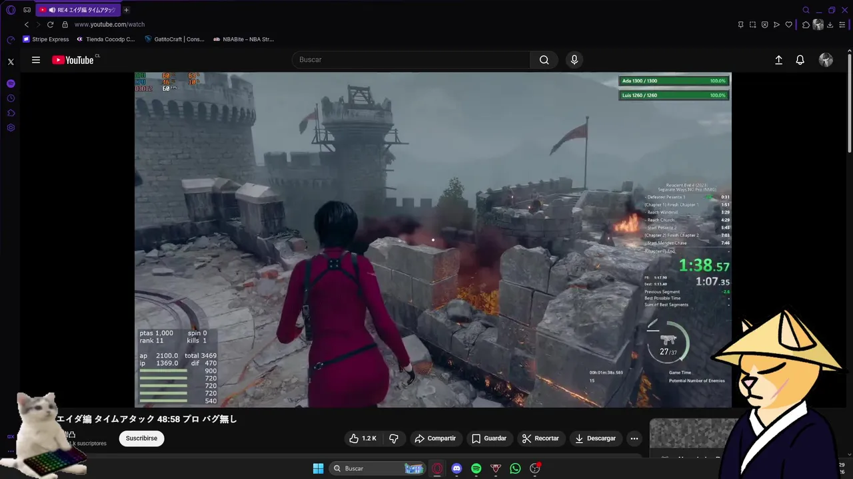
Task: Open the Opera GX main menu logo
Action: (11, 10)
